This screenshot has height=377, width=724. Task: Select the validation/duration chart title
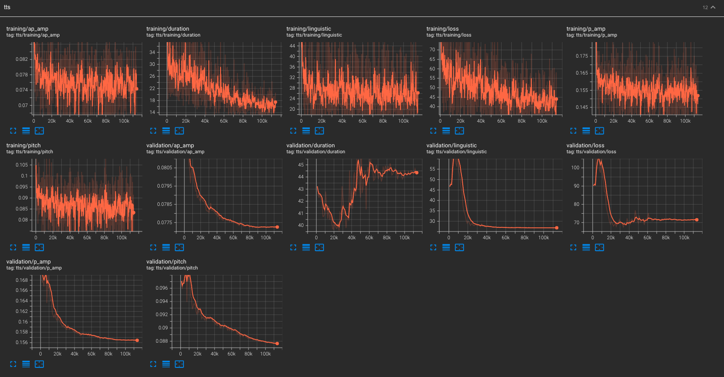click(311, 145)
